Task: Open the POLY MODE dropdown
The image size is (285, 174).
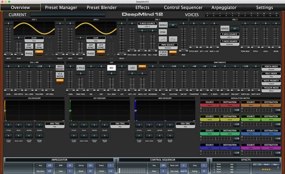Action: [x=271, y=75]
